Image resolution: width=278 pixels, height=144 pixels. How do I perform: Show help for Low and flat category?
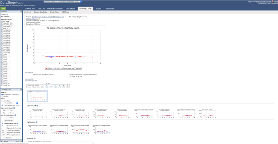click(37, 106)
